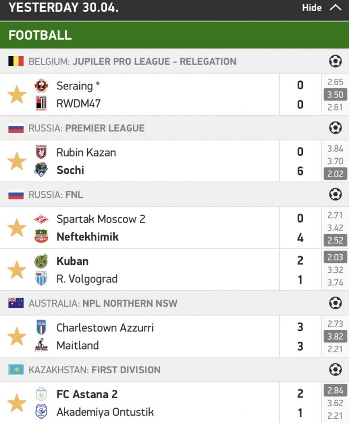349x423 pixels.
Task: Toggle favorite star for Rubin Kazan match
Action: tap(16, 161)
